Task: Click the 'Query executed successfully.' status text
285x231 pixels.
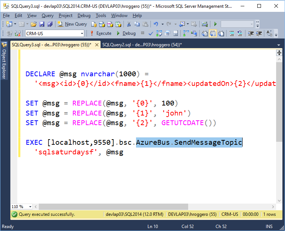Action: [47, 214]
